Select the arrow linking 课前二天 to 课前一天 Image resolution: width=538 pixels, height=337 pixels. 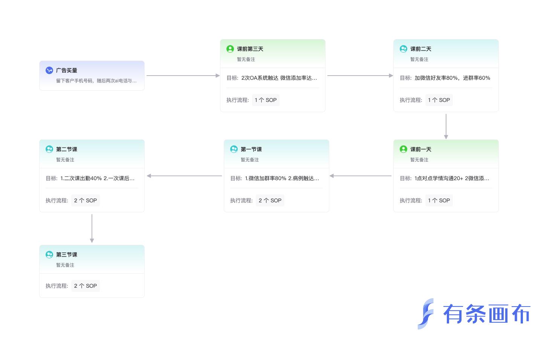point(446,126)
